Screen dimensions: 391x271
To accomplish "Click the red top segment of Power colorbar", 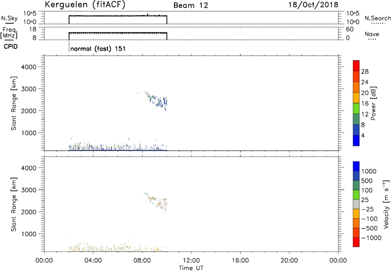I will 356,66.
